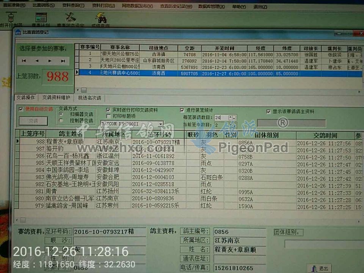Toggle 显示该赛鸽鸽主资料 checkbox
364x273 pixels.
pos(268,112)
